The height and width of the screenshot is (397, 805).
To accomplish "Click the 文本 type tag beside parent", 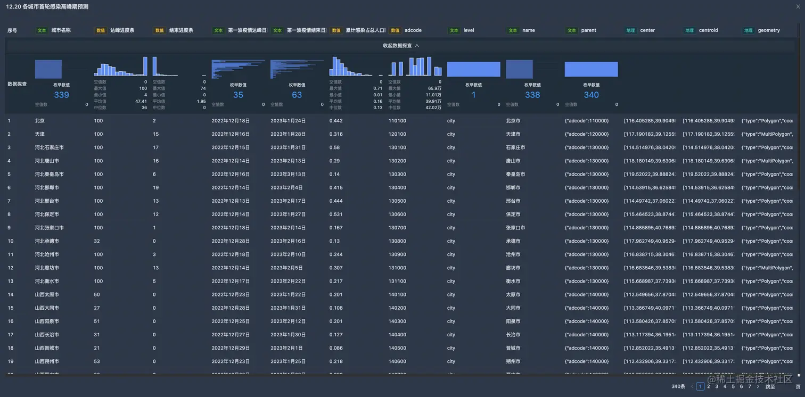I will [572, 30].
